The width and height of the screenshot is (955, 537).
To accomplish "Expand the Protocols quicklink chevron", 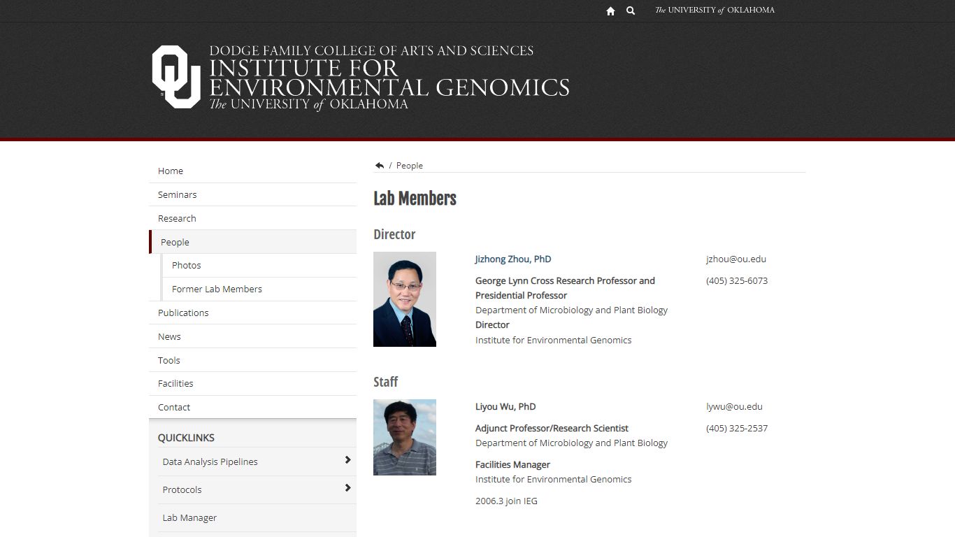I will click(x=347, y=488).
